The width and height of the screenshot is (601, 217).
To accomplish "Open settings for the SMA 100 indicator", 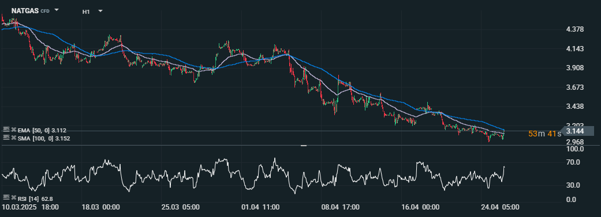I will coord(6,137).
